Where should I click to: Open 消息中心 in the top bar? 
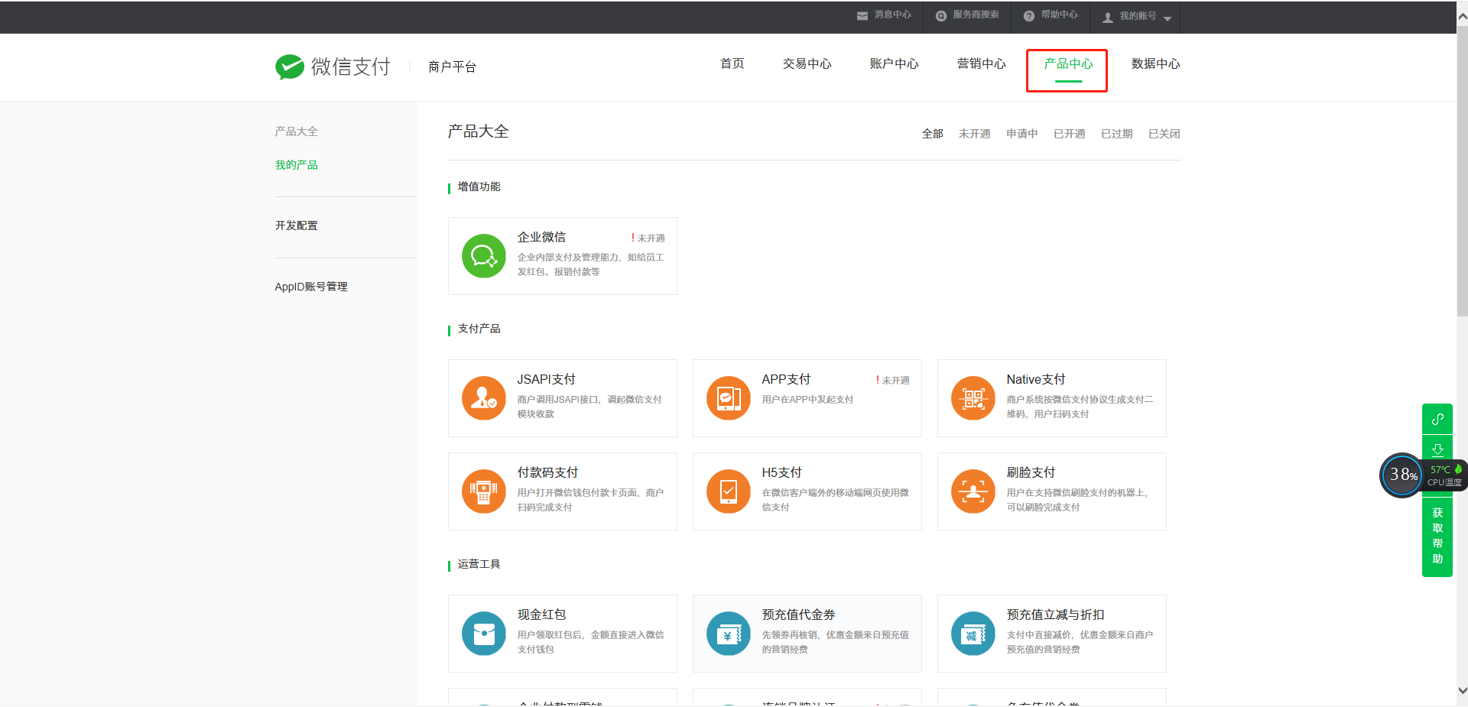click(885, 15)
